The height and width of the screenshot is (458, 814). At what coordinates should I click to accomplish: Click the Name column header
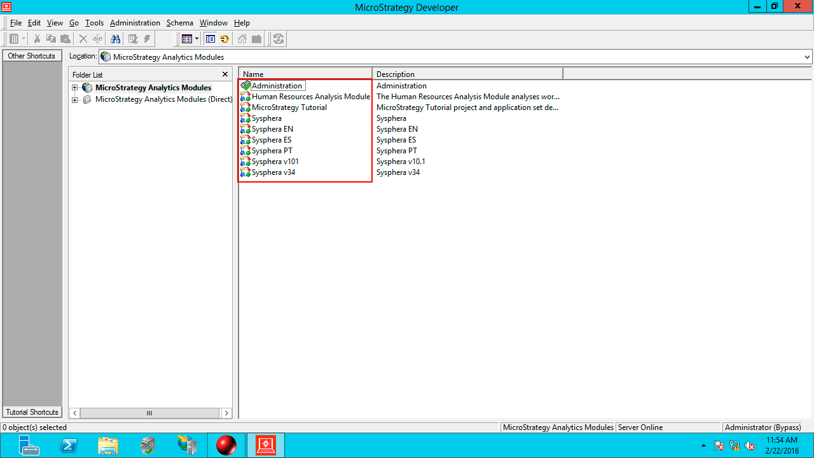coord(305,74)
